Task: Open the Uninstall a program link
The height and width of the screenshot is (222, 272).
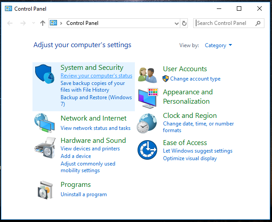Action: (x=84, y=194)
